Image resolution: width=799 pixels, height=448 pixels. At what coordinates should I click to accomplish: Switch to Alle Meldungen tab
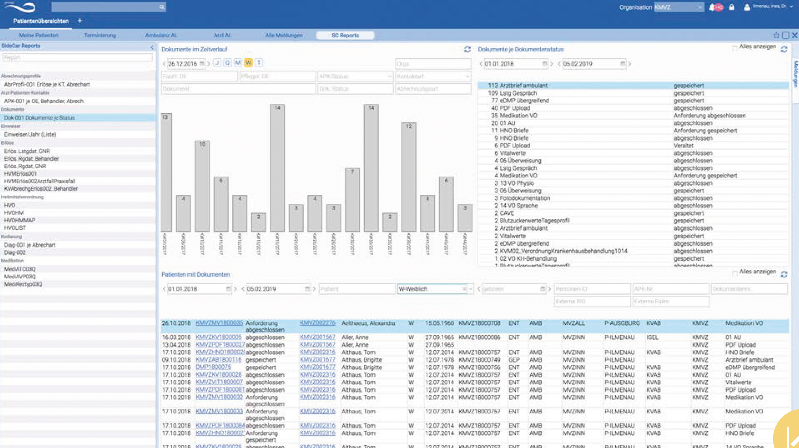tap(284, 35)
